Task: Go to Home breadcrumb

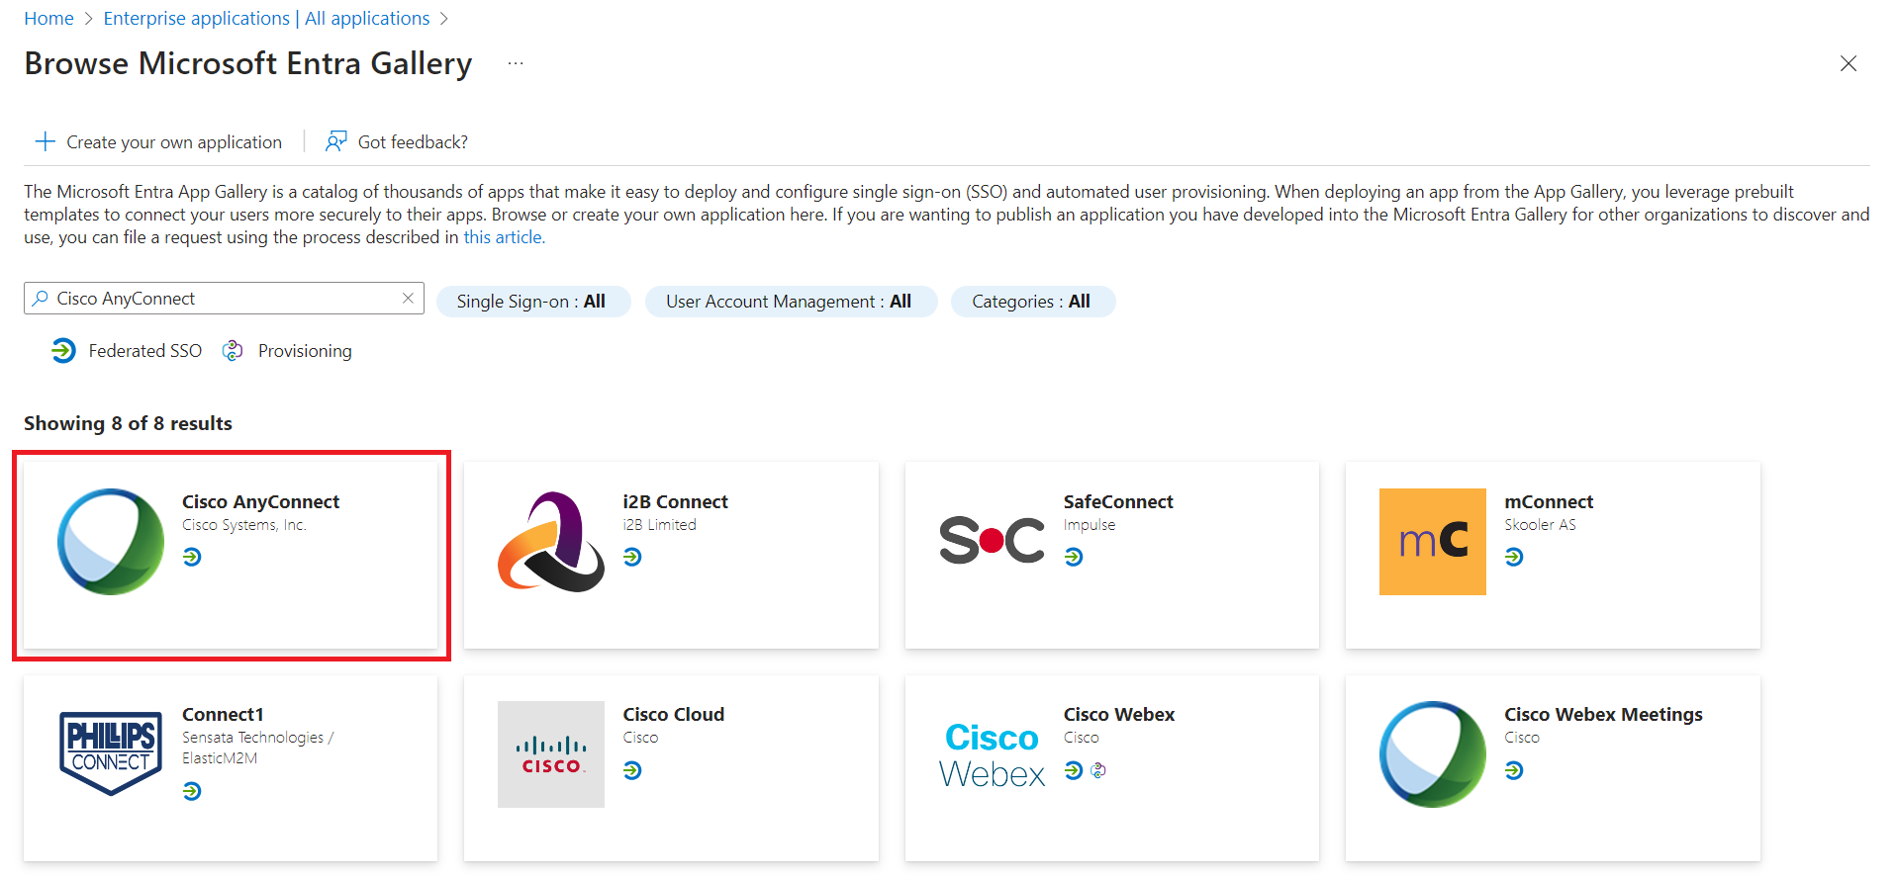Action: click(48, 18)
